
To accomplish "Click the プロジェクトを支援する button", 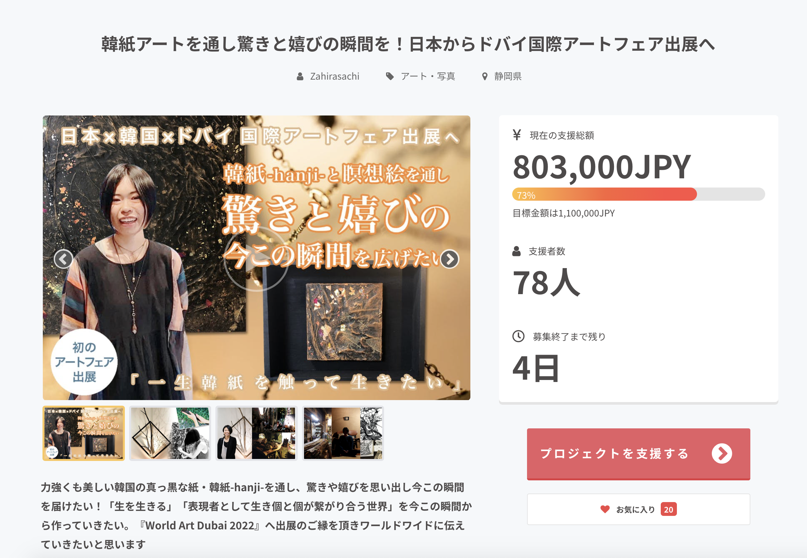I will click(x=638, y=454).
